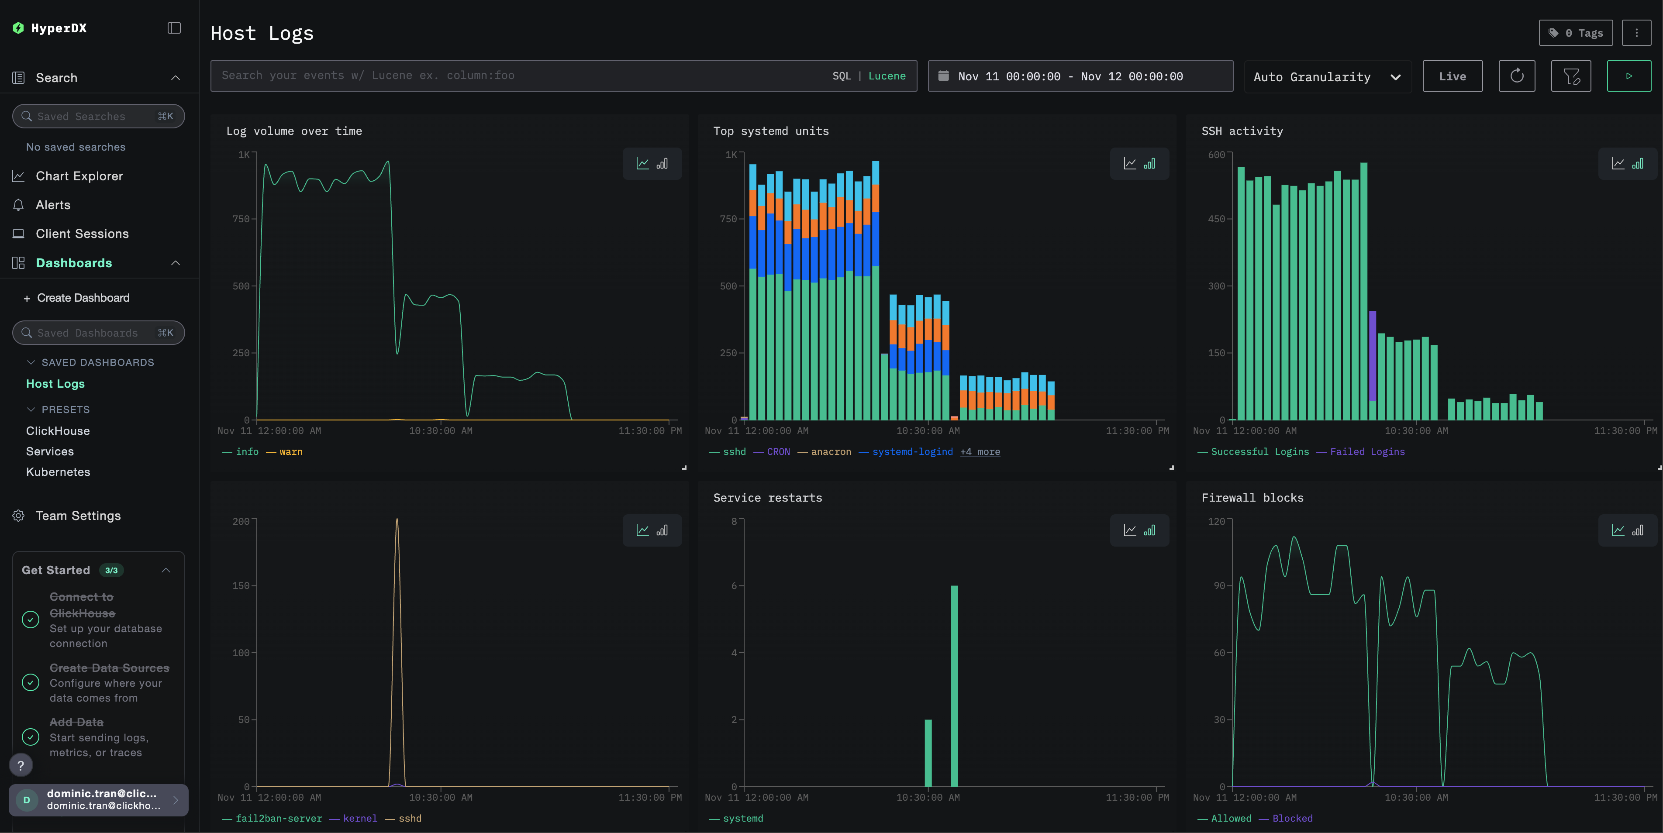This screenshot has height=833, width=1663.
Task: Run the dashboard via the green play icon
Action: point(1629,76)
